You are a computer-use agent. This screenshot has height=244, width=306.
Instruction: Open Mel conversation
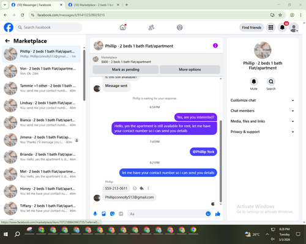pyautogui.click(x=41, y=174)
